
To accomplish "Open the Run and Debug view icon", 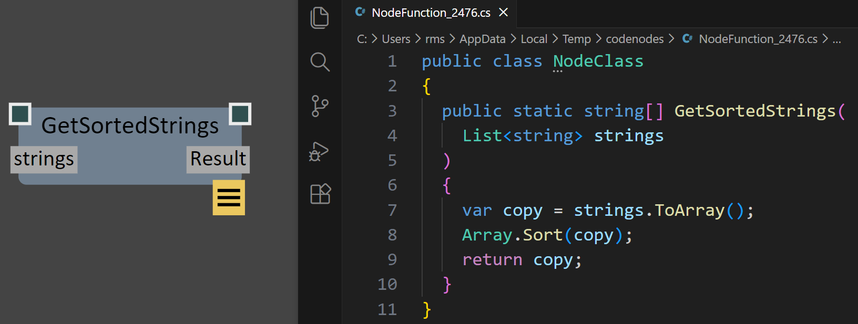I will click(x=319, y=151).
